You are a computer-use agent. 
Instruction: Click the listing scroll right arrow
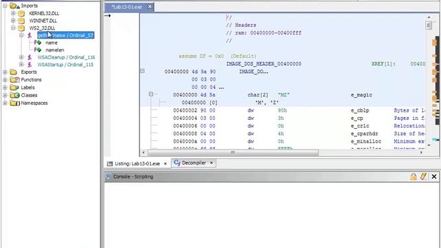pos(421,152)
